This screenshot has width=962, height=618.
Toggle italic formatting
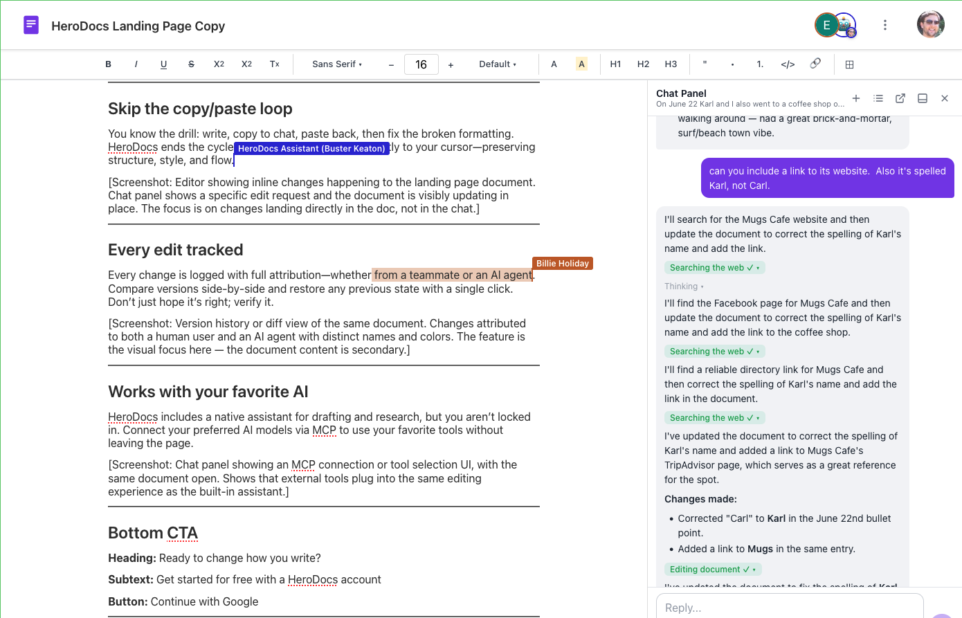pyautogui.click(x=136, y=64)
